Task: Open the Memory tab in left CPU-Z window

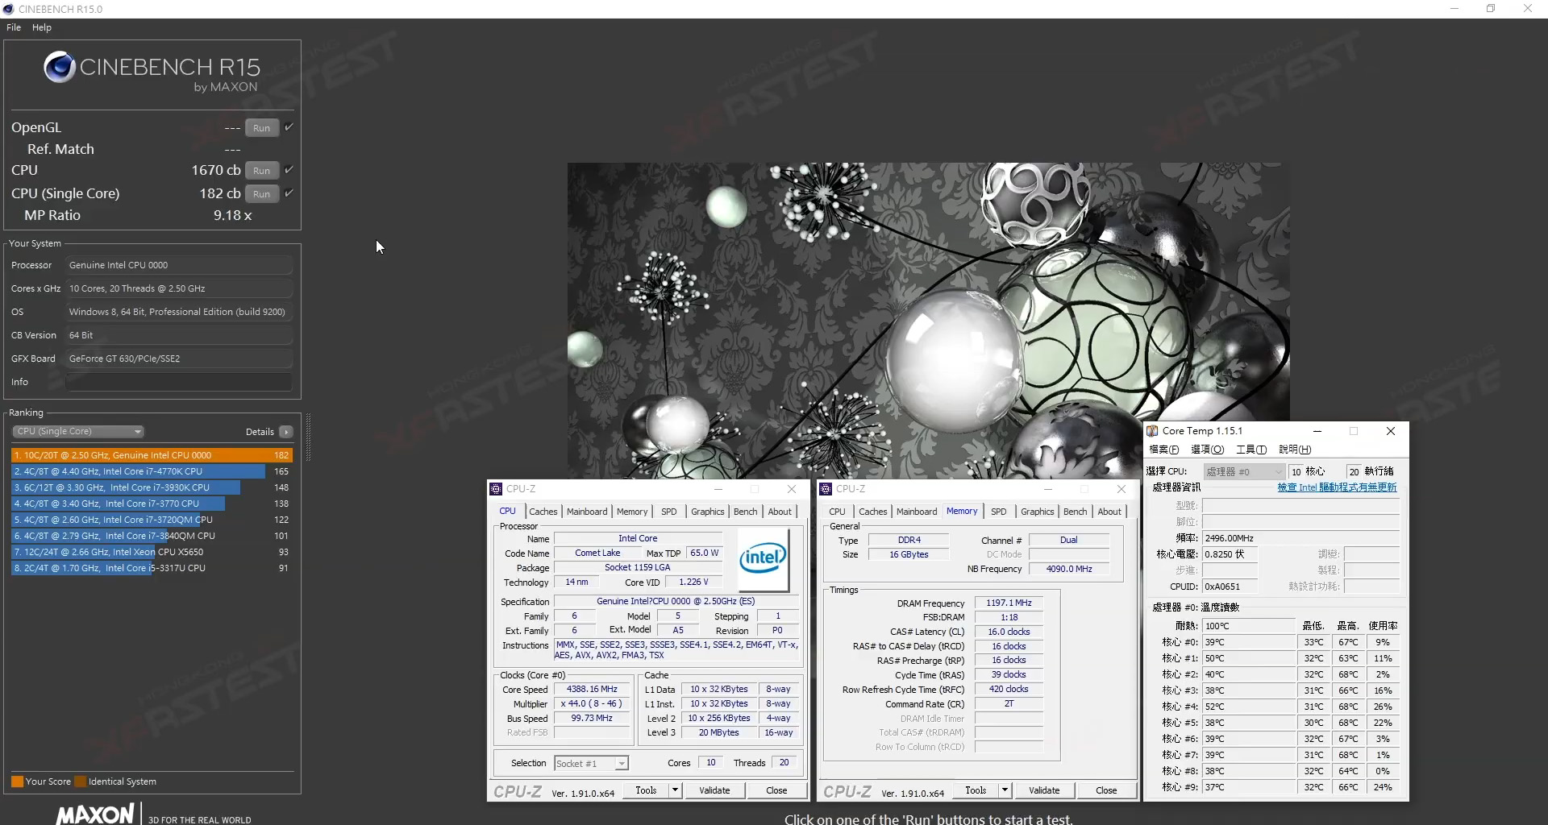Action: 632,512
